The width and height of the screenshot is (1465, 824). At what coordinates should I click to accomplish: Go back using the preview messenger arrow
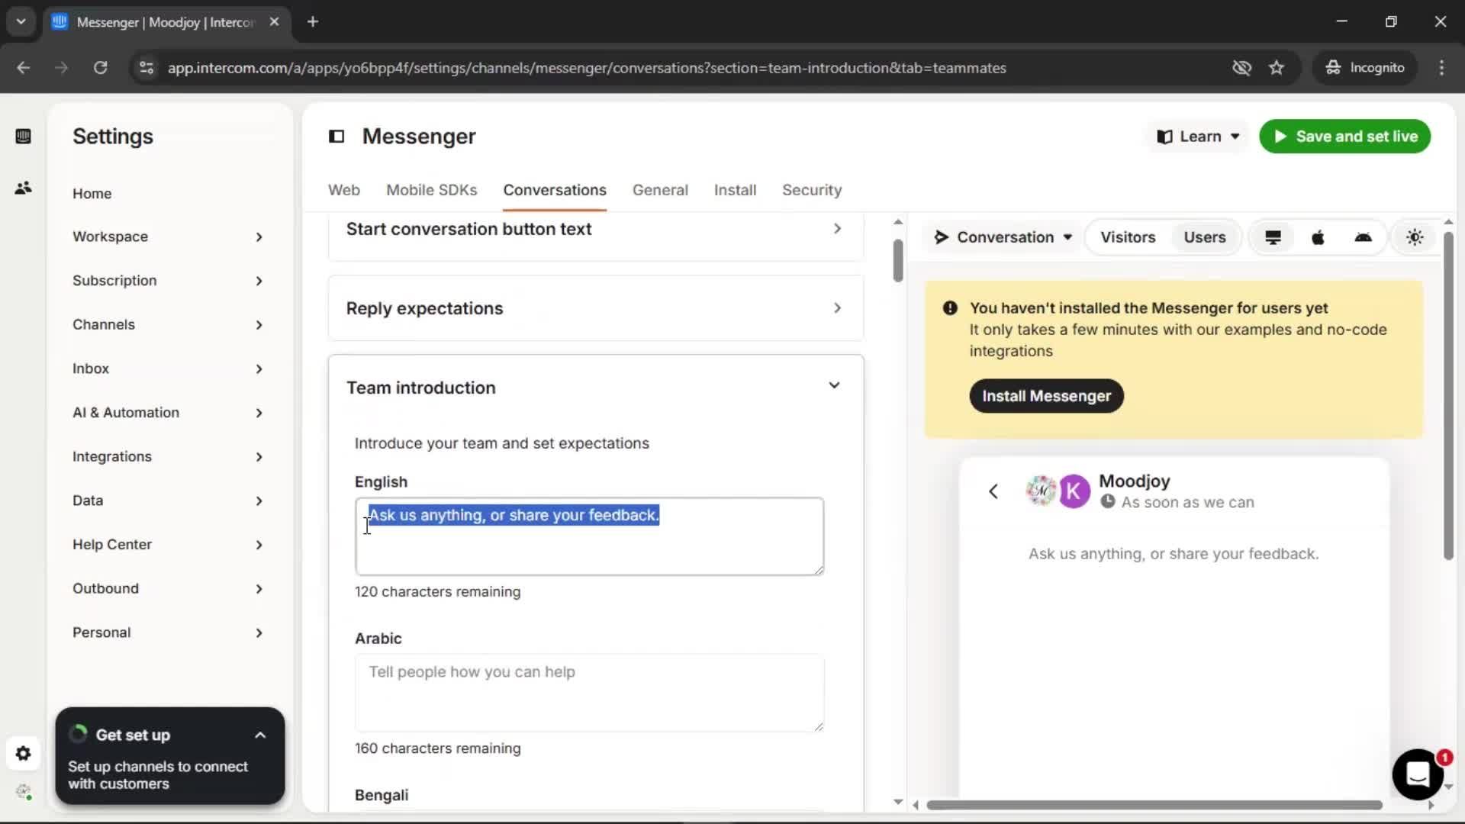pos(993,491)
